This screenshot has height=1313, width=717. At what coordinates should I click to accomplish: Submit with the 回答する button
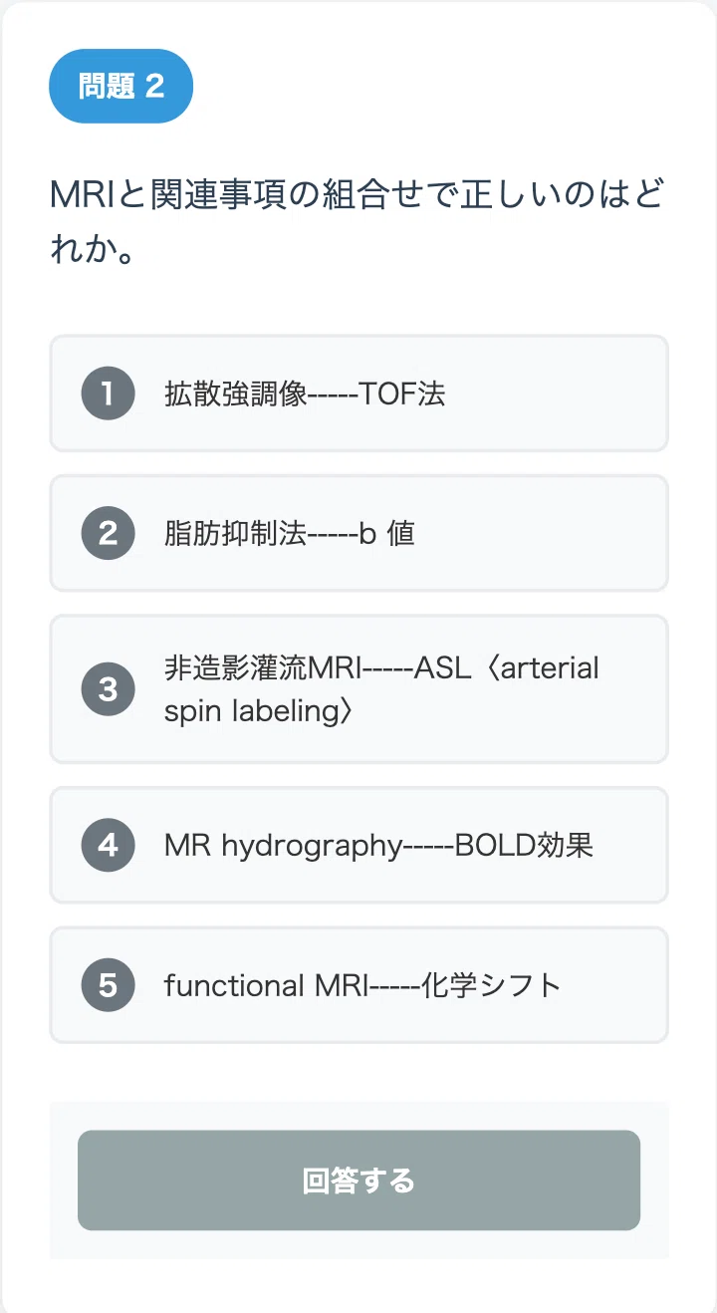pos(358,1181)
